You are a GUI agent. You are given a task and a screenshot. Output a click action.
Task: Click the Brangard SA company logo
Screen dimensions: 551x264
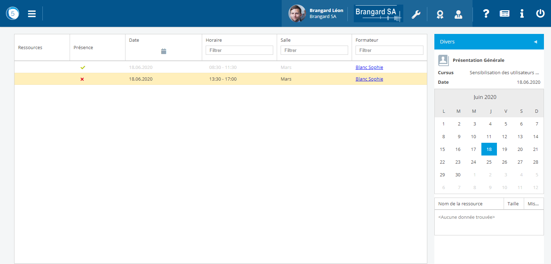378,14
